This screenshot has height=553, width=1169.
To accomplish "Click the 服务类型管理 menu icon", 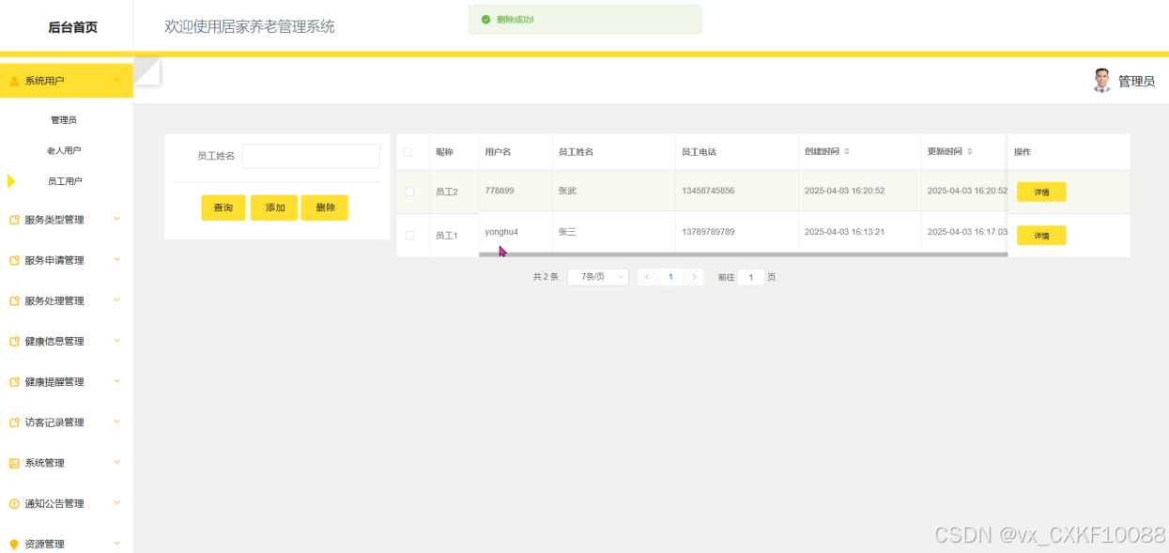I will point(14,220).
